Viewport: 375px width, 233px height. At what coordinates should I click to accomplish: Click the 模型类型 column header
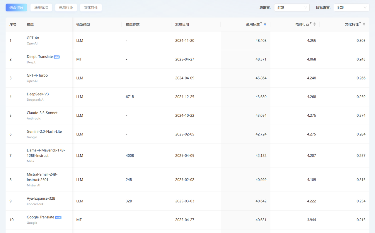click(83, 24)
